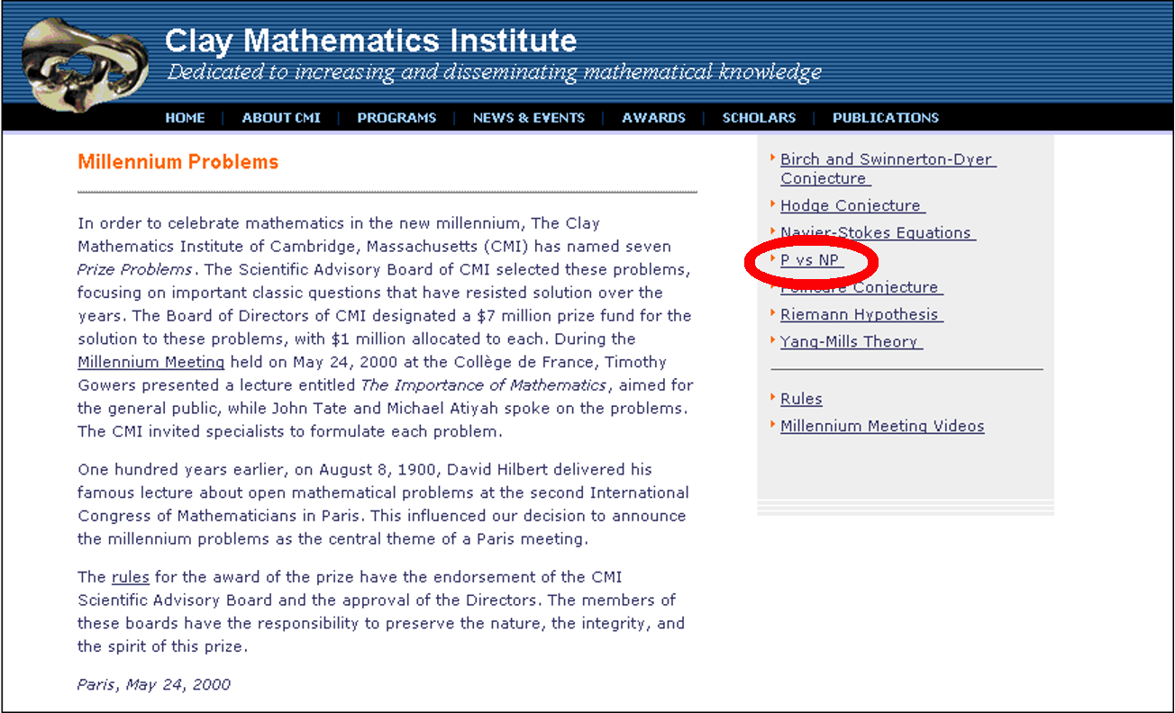Go to the PUBLICATIONS navigation item
The image size is (1175, 713).
pyautogui.click(x=886, y=118)
